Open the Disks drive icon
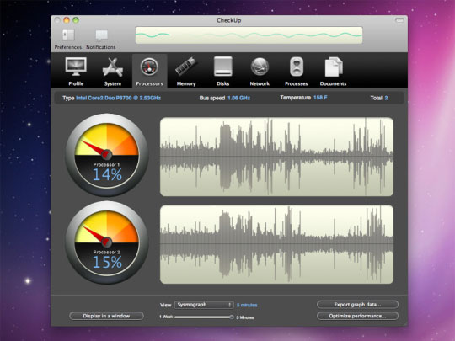 tap(222, 67)
